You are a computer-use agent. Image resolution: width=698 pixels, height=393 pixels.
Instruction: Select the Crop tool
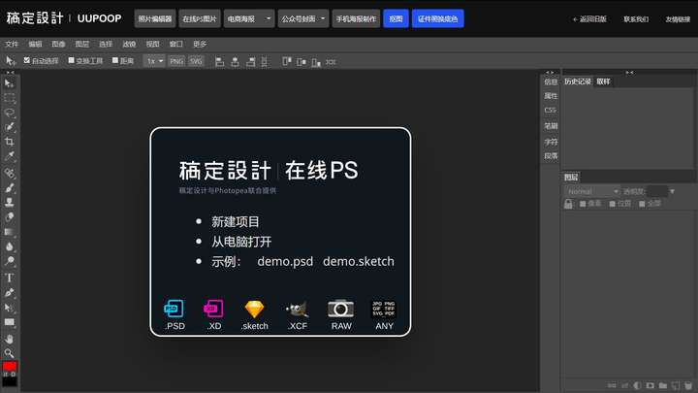(9, 142)
